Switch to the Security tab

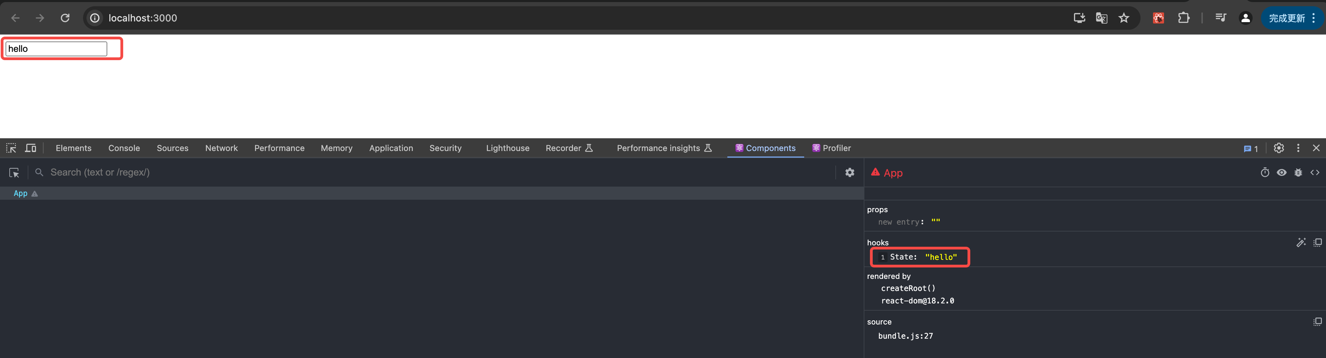click(445, 148)
